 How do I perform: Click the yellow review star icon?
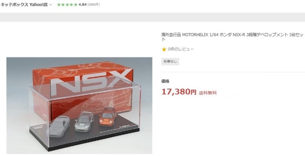(164, 49)
